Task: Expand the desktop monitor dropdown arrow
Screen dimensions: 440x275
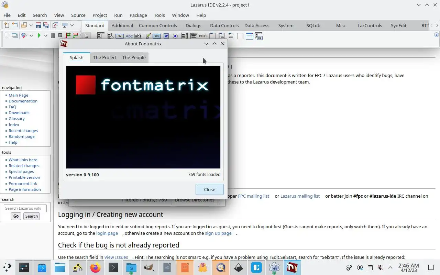Action: (72, 25)
